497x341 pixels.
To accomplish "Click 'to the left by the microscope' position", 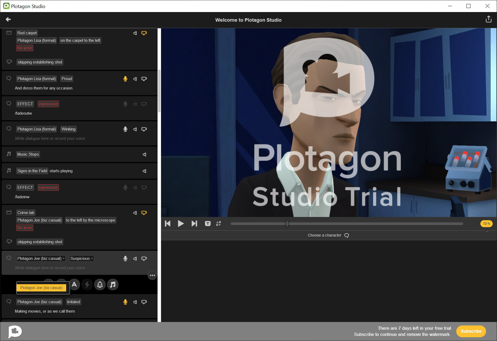I will [91, 220].
